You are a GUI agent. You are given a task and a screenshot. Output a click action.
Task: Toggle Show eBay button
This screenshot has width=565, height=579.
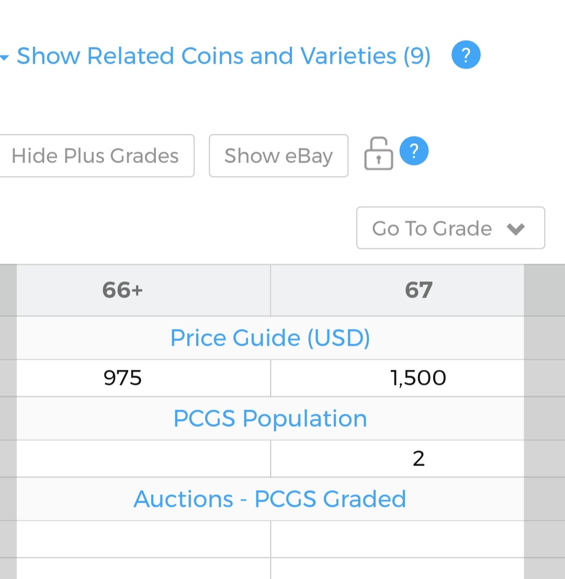[278, 155]
